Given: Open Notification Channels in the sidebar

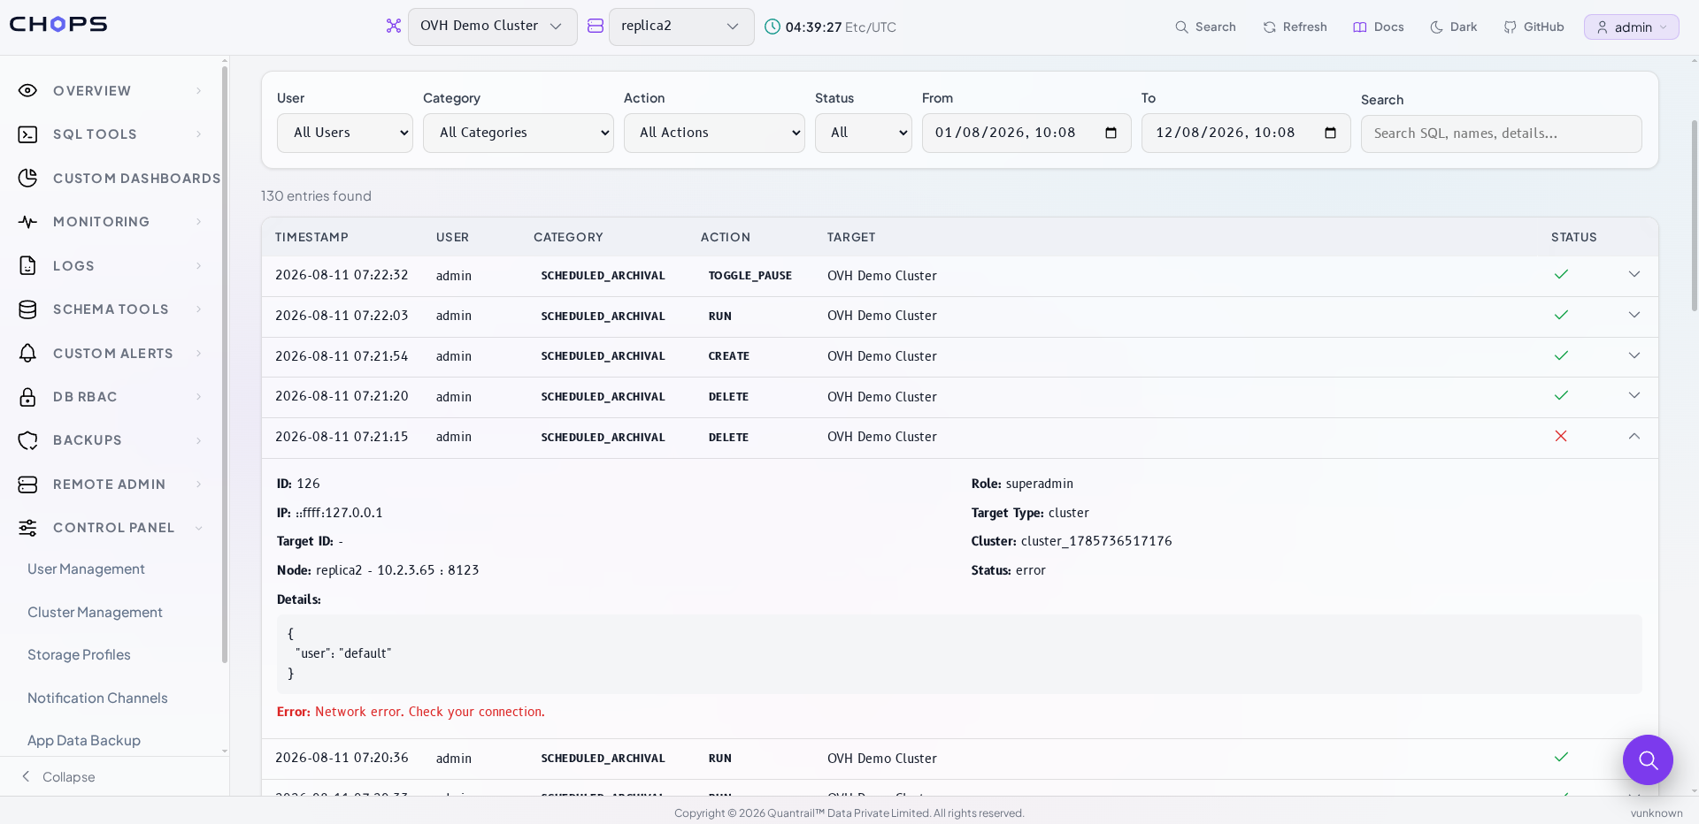Looking at the screenshot, I should [x=97, y=698].
